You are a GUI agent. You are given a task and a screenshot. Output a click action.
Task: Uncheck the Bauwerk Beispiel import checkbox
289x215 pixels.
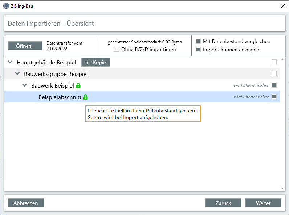pos(274,85)
